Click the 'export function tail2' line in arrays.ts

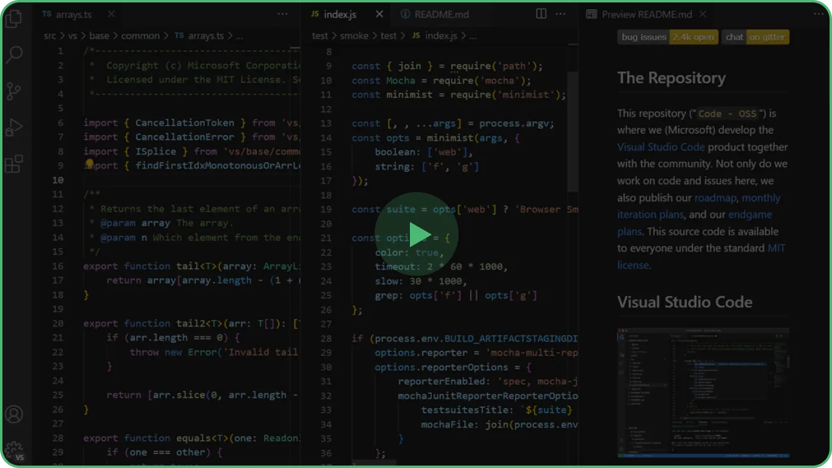[x=192, y=323]
